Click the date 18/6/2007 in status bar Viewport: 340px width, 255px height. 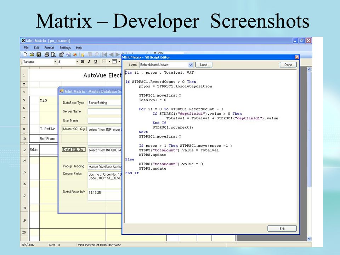pos(27,245)
